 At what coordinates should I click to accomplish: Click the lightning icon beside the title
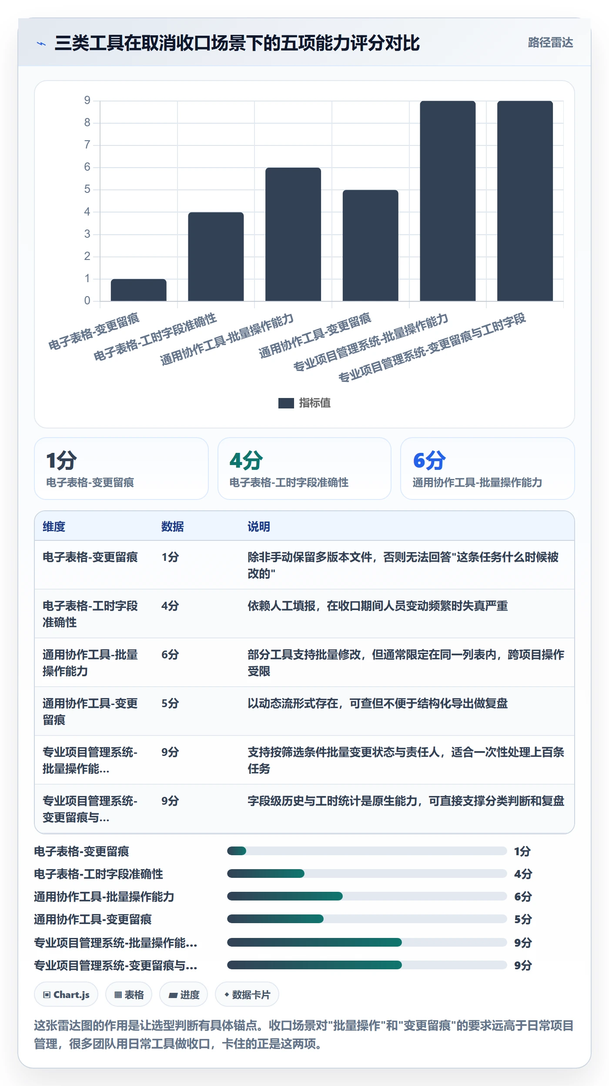41,44
